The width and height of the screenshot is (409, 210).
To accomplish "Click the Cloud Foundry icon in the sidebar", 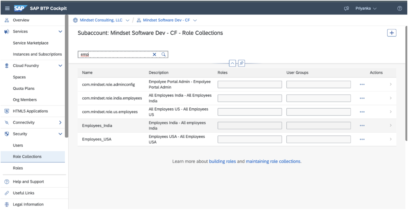I will 6,66.
